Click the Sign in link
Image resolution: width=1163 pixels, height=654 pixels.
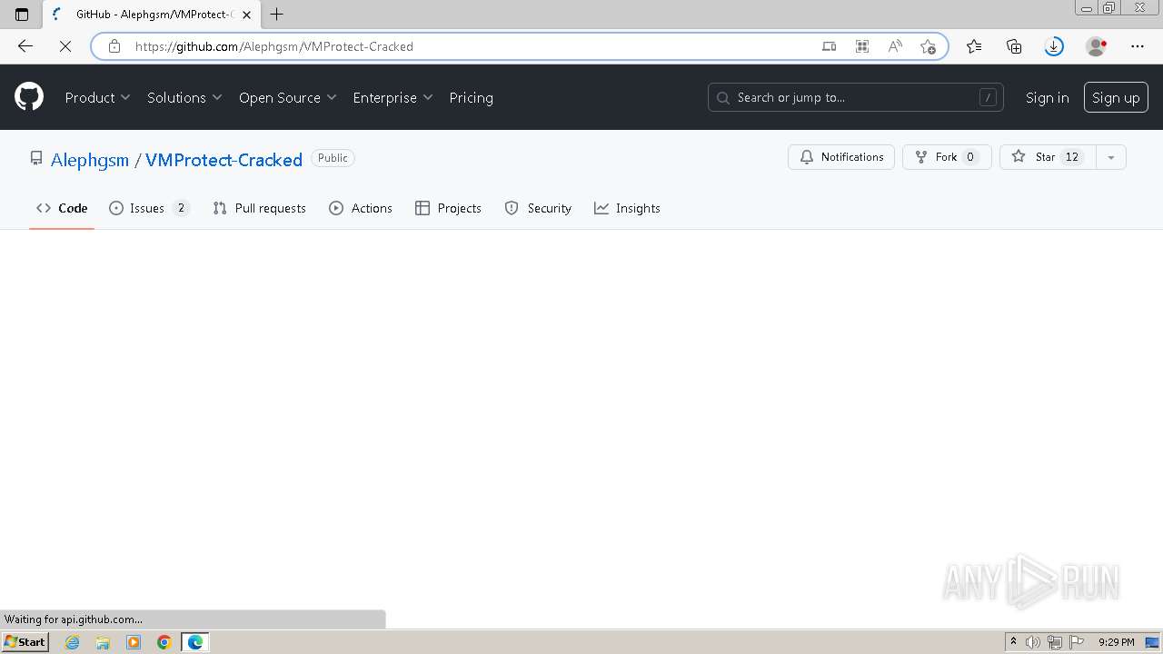[1047, 97]
